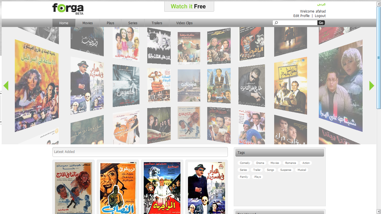Click the Watch it Free banner

point(189,6)
